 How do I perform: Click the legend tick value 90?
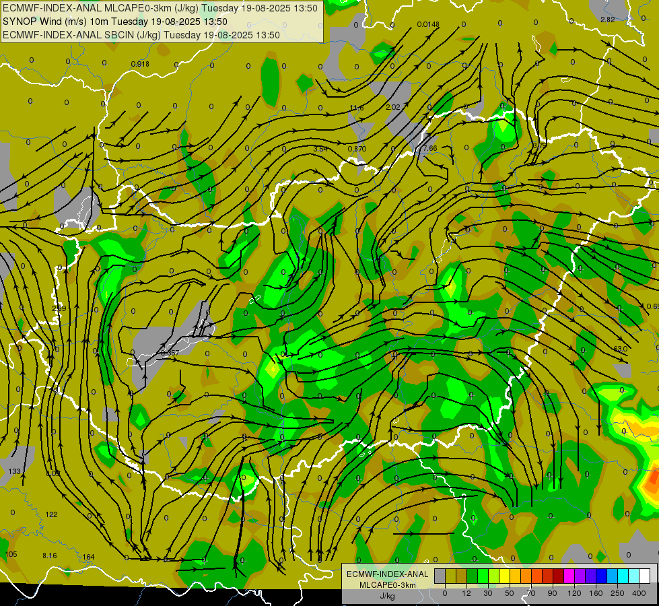(x=552, y=593)
